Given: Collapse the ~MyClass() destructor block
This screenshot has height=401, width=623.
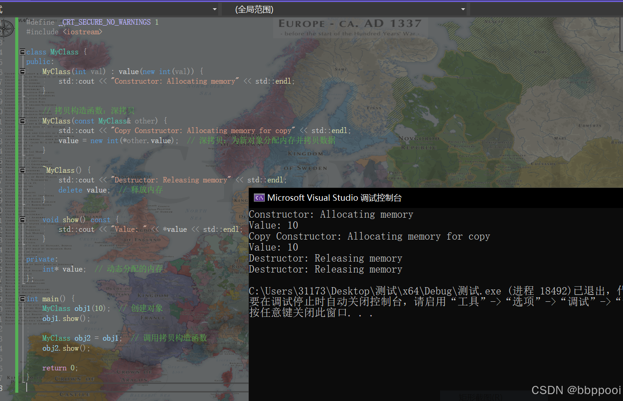Looking at the screenshot, I should click(22, 171).
